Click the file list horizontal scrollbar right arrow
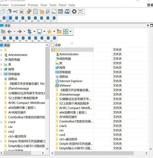 (x=146, y=153)
